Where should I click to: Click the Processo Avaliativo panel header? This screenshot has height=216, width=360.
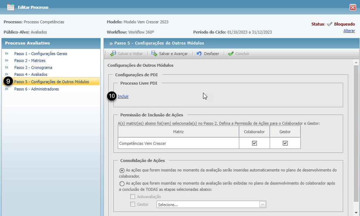51,43
